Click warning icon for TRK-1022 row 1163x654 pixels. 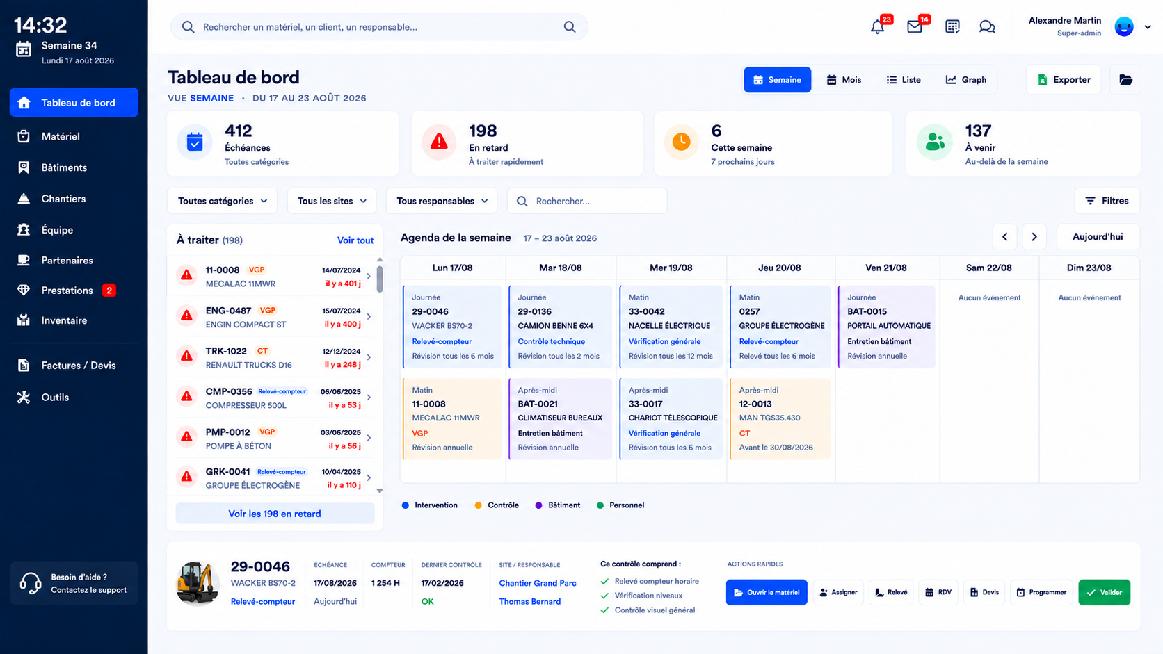(186, 357)
